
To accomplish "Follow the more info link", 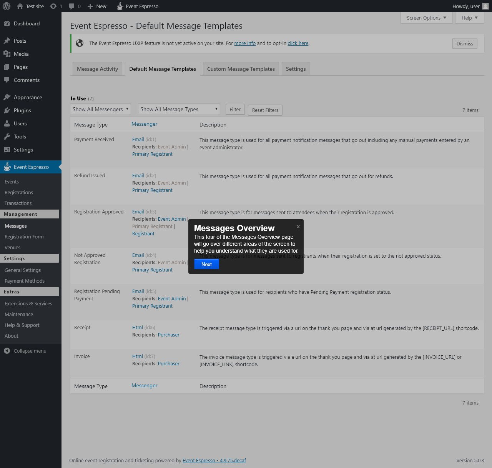I will tap(245, 43).
